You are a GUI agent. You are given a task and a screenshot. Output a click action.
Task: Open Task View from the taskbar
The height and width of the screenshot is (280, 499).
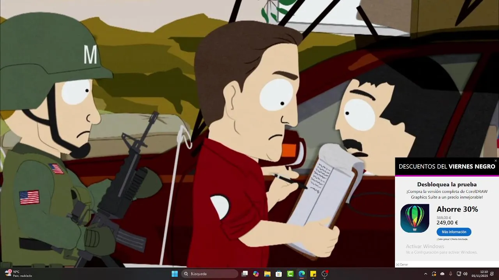[244, 274]
